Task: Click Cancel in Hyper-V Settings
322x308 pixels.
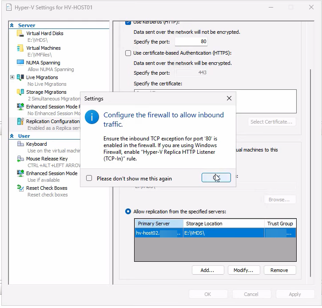Action: [x=251, y=294]
